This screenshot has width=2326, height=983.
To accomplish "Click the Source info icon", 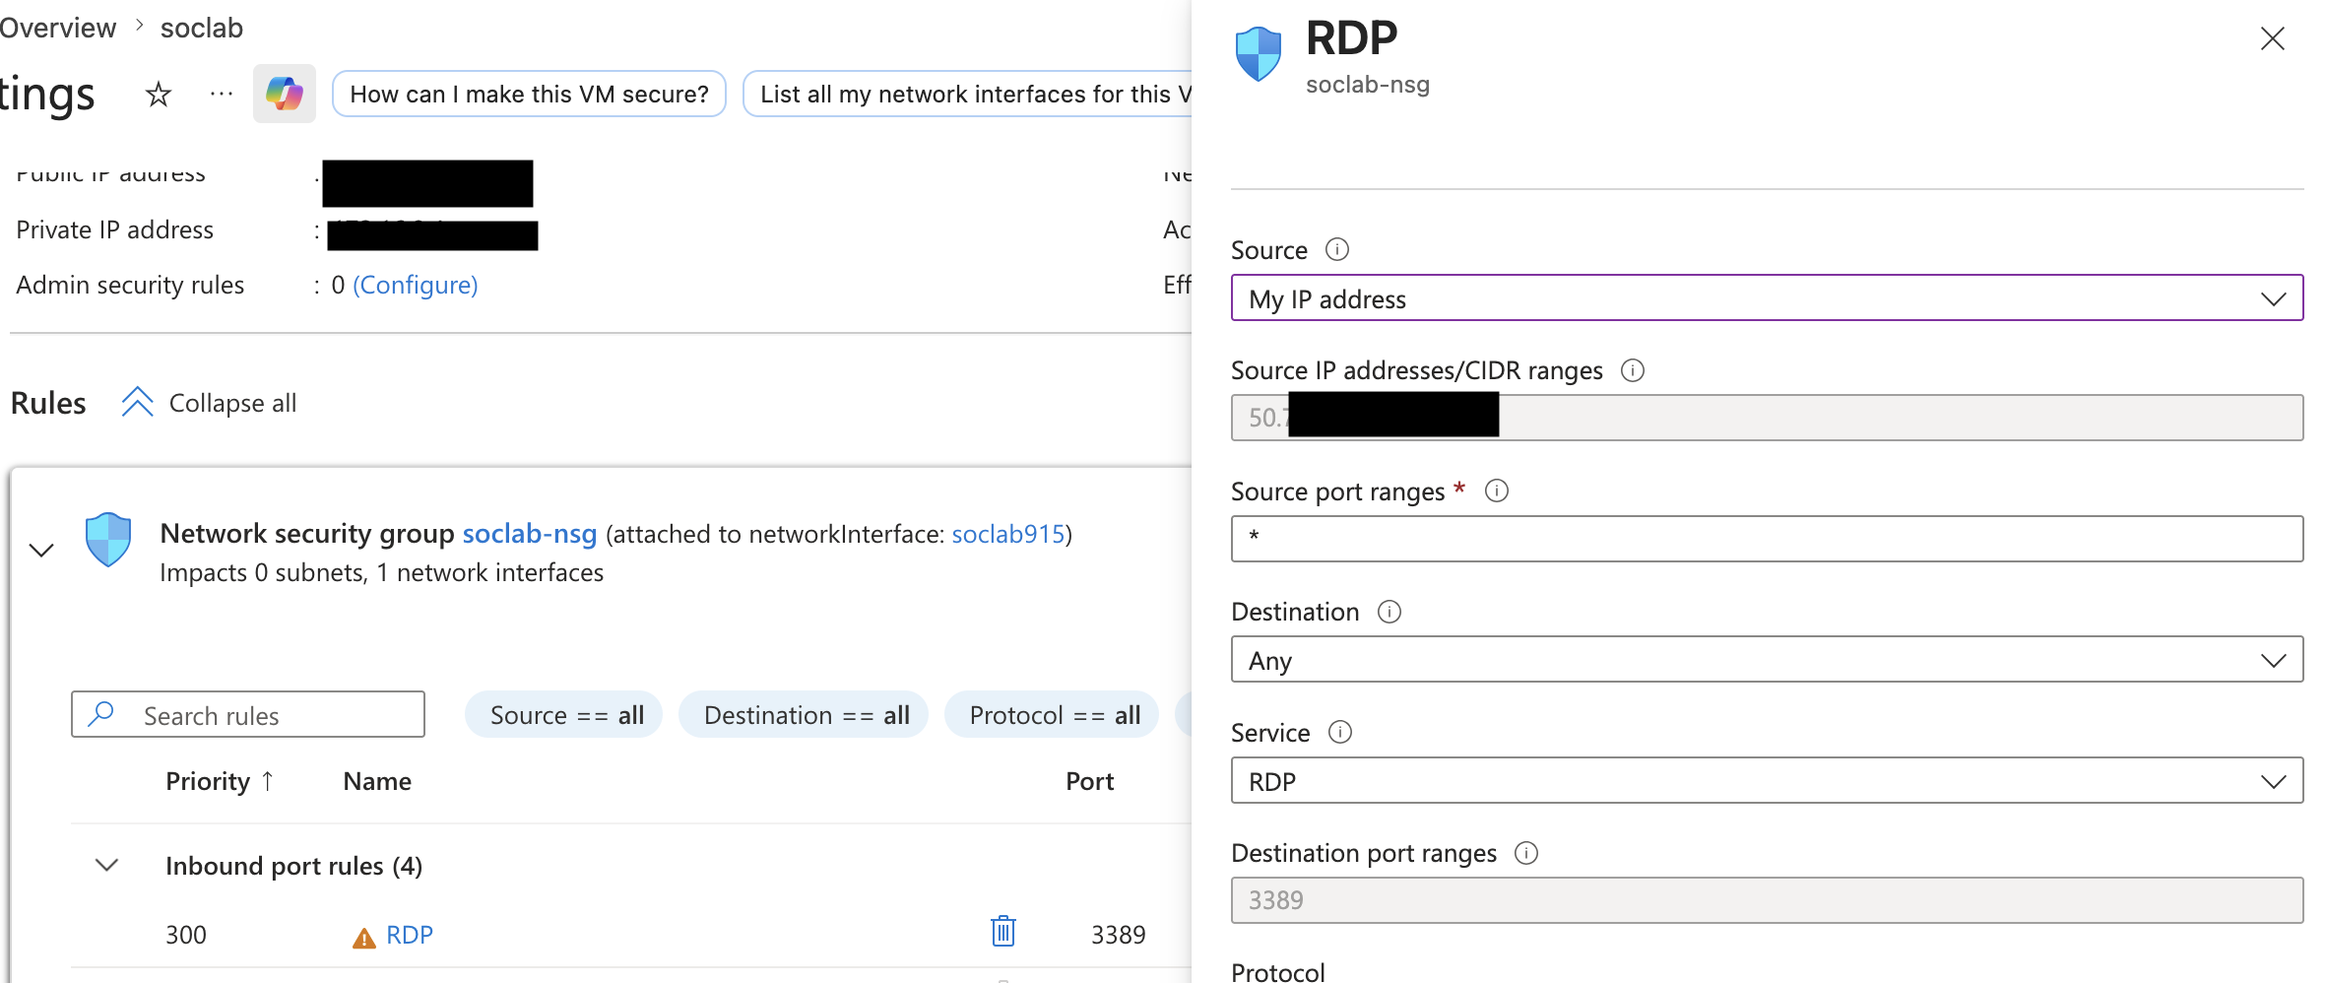I will [x=1337, y=249].
